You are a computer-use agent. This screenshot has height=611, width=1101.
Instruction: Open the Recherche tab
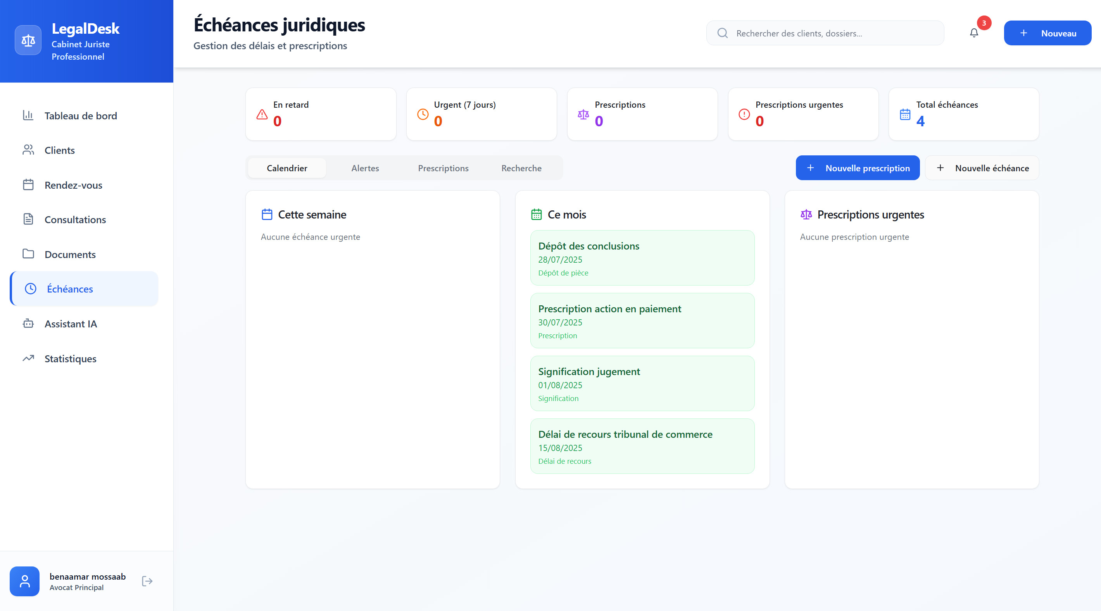point(521,168)
